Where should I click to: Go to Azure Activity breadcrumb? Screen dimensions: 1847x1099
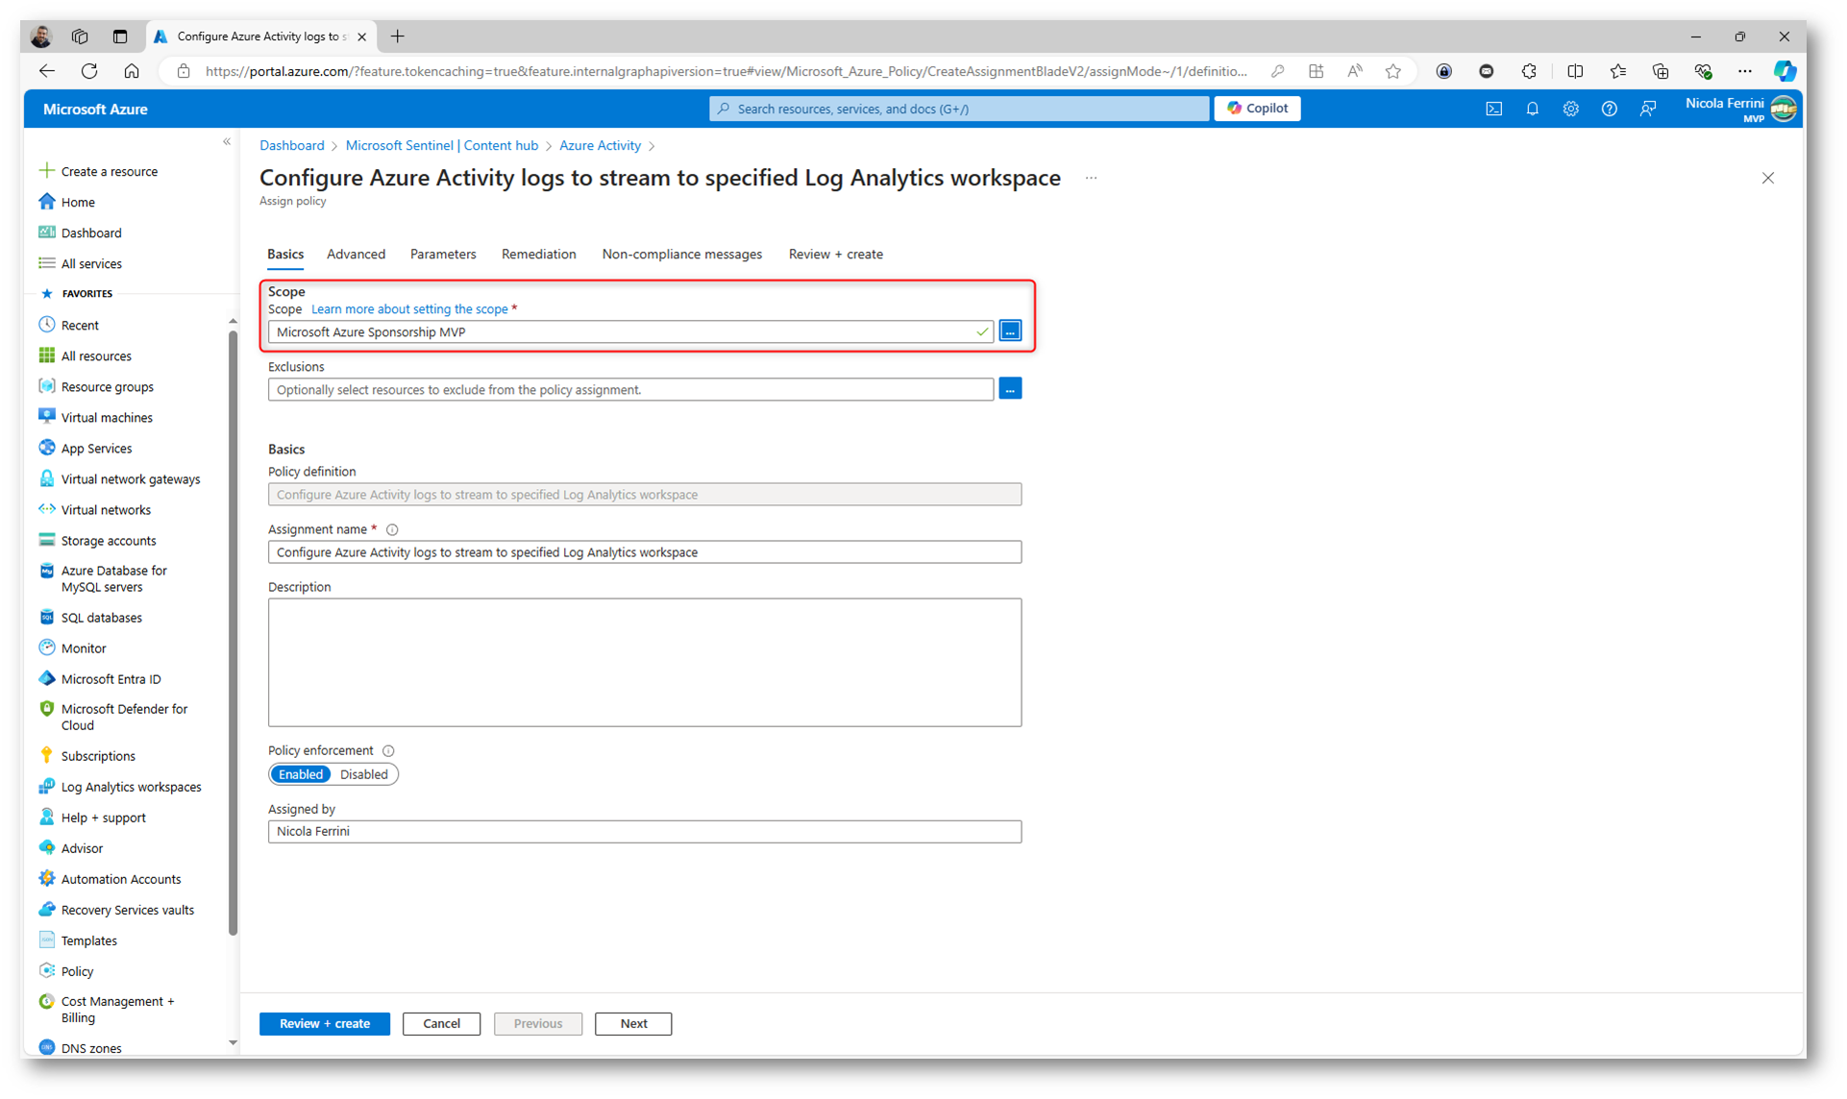pos(600,146)
